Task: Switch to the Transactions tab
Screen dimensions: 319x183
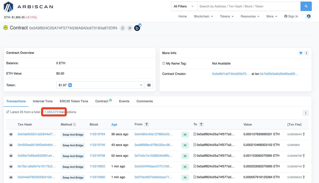Action: click(16, 101)
